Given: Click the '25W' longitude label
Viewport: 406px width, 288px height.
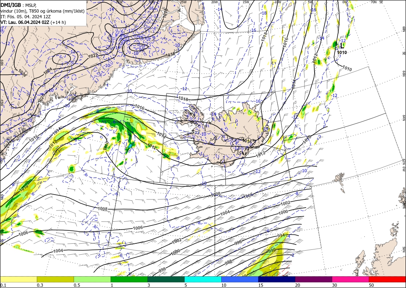Looking at the screenshot, I should [183, 2].
